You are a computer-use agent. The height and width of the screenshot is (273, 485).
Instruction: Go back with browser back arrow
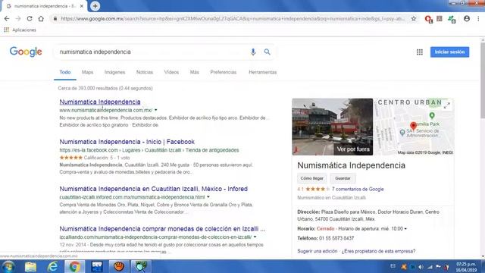7,18
